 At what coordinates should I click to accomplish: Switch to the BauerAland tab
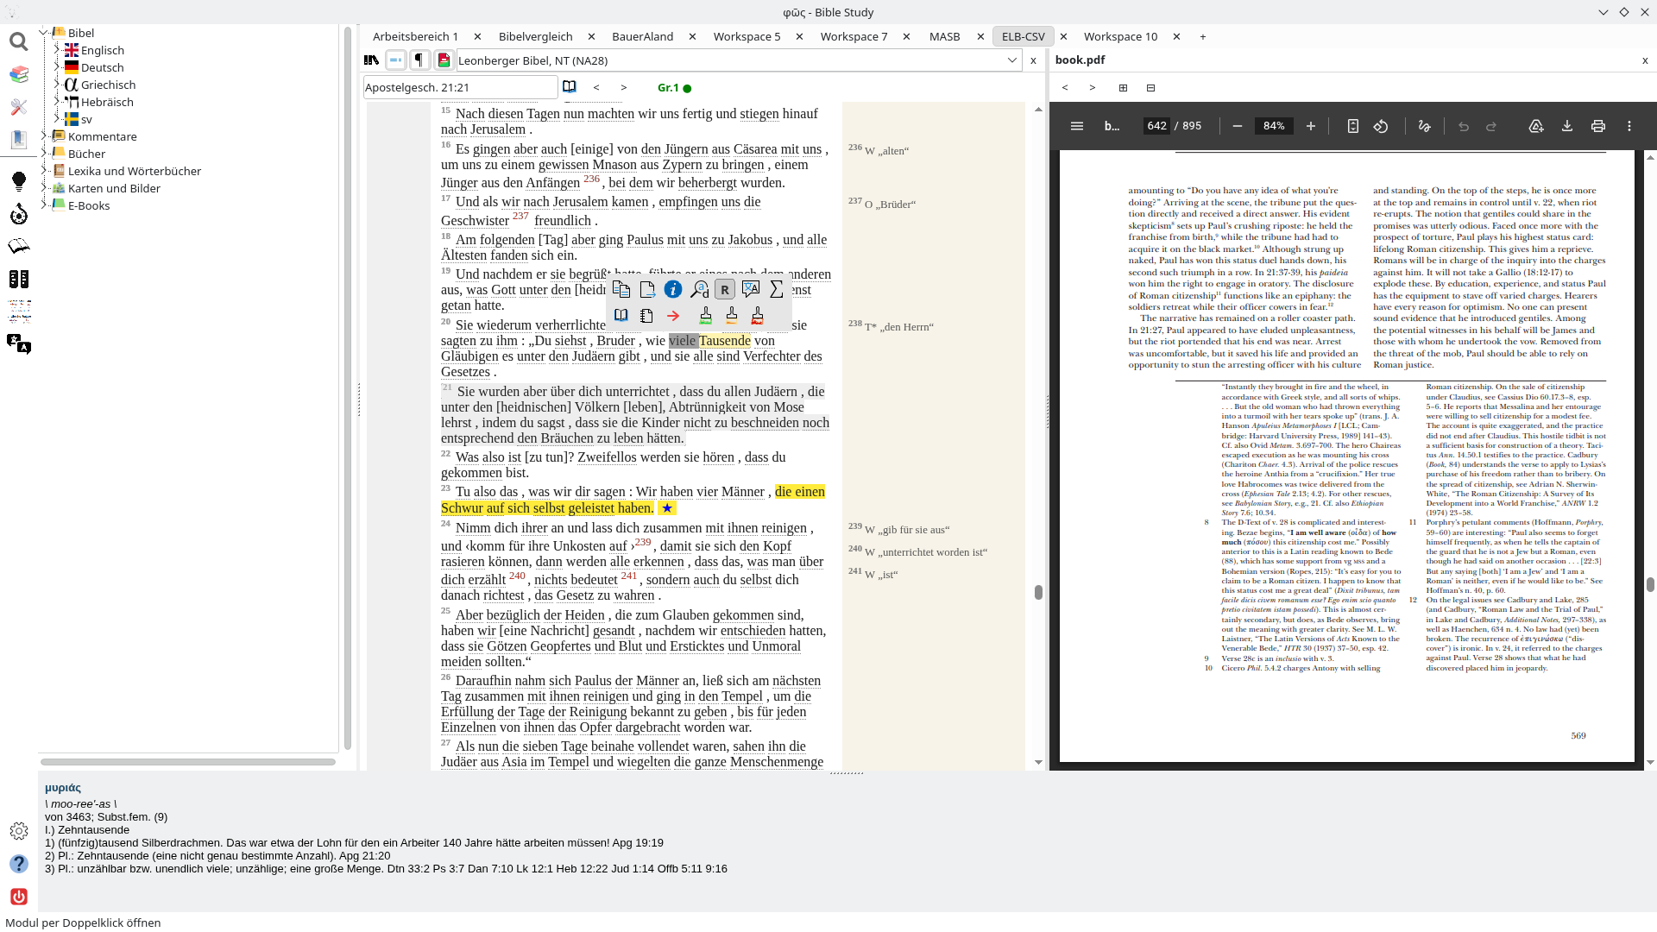point(643,36)
